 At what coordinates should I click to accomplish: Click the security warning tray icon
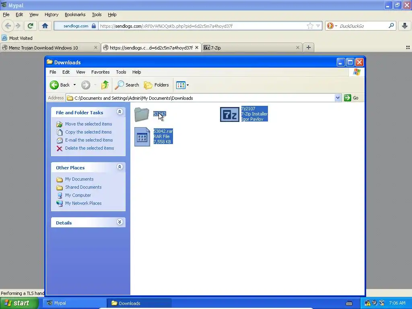(x=367, y=303)
